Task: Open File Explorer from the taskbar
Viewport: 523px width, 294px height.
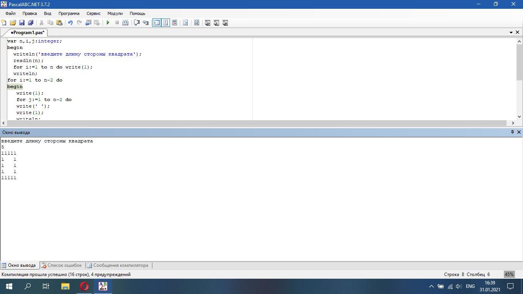Action: tap(65, 286)
